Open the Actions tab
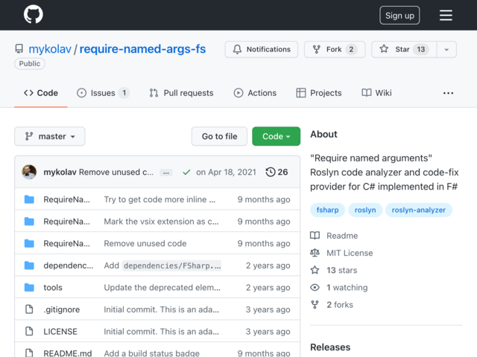 [x=255, y=93]
